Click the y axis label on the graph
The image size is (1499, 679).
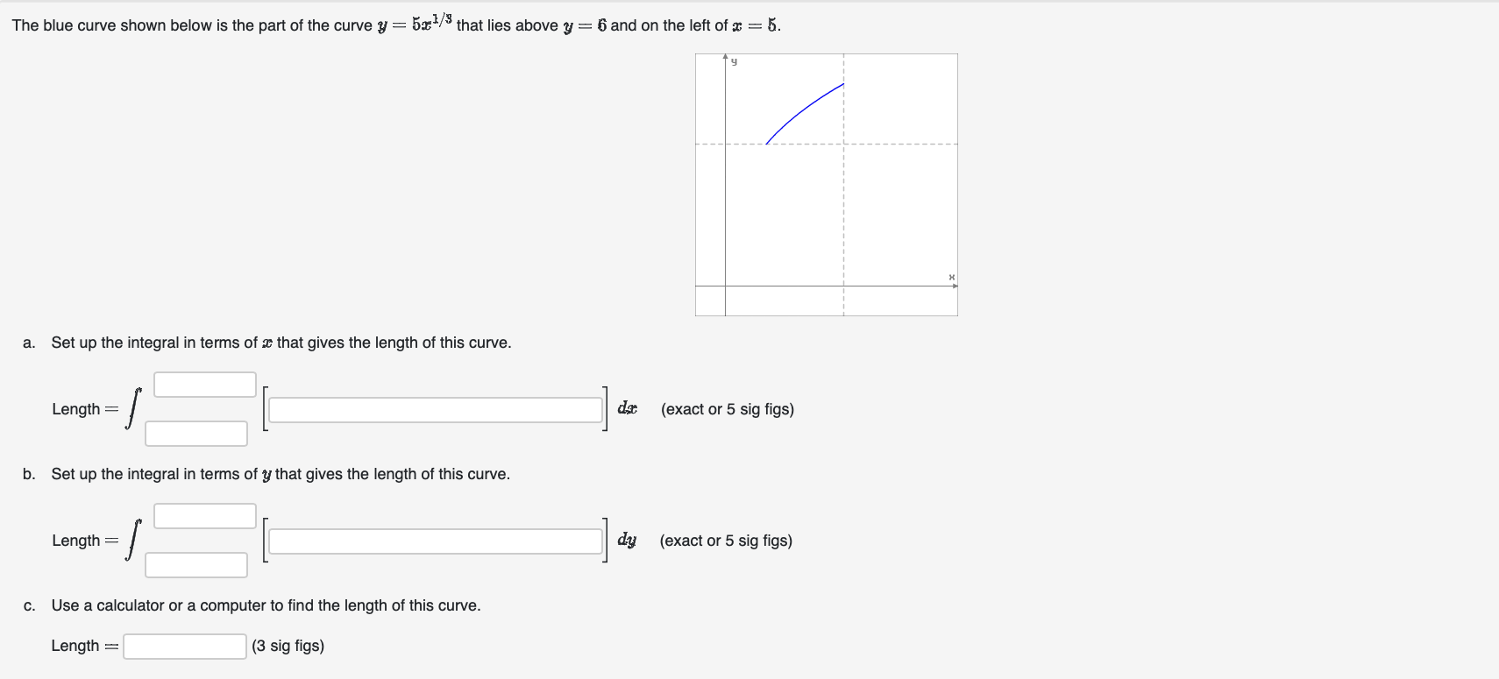click(735, 60)
